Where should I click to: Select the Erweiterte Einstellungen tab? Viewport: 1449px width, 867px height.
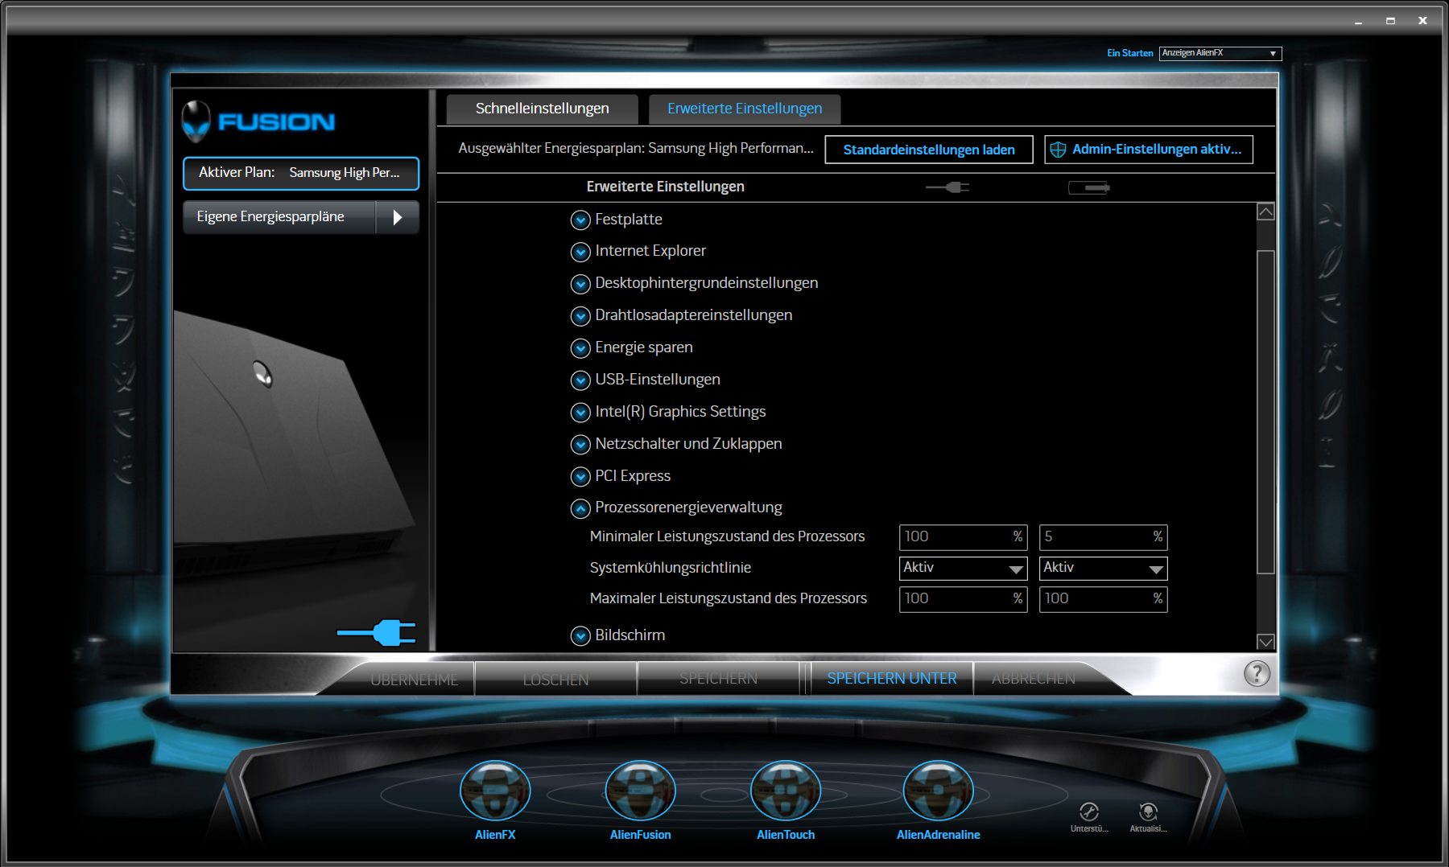click(x=745, y=109)
